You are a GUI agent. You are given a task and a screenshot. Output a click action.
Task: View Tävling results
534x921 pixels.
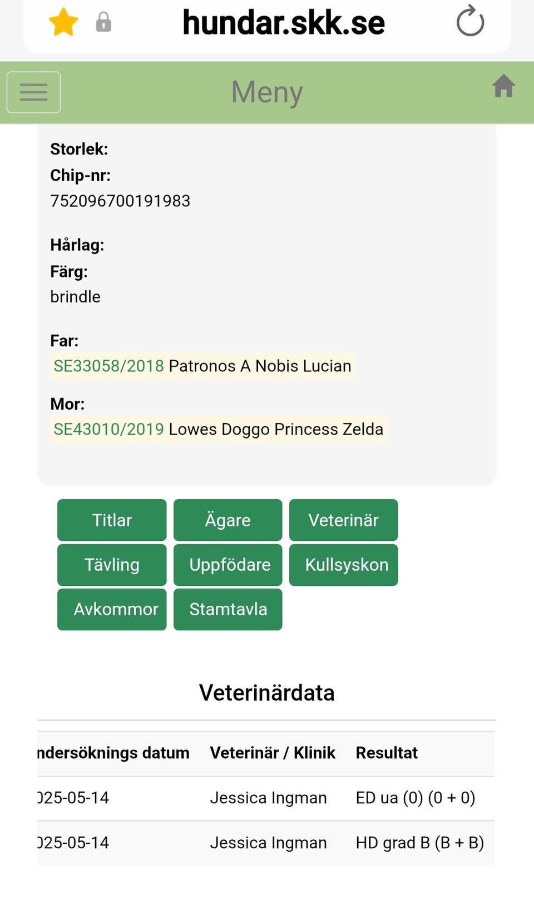point(112,565)
